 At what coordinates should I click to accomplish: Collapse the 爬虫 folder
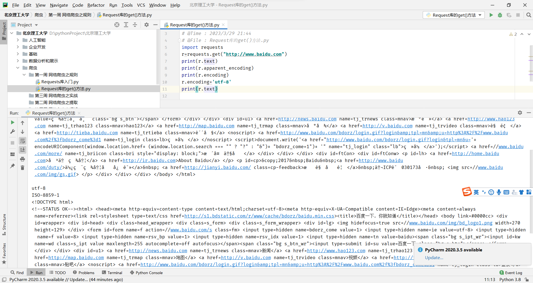point(18,68)
